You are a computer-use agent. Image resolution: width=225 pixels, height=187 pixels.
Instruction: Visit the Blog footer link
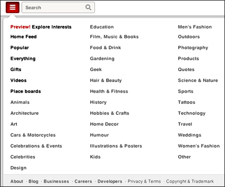[x=34, y=181]
